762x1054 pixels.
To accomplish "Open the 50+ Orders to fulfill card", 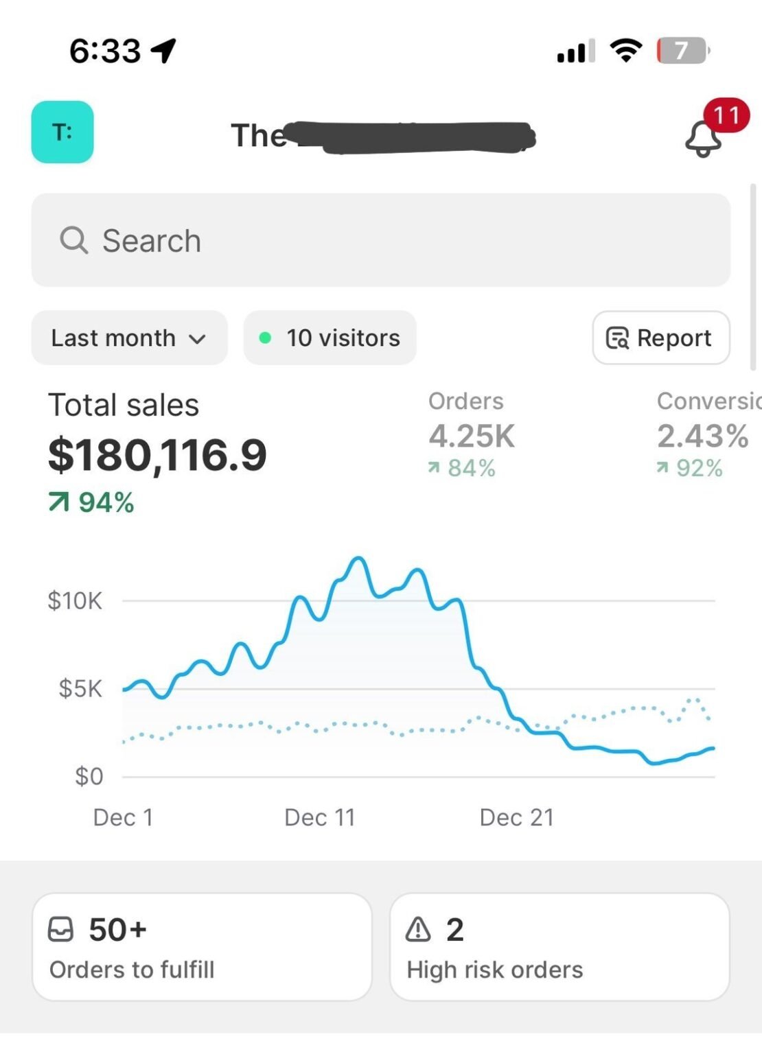I will pyautogui.click(x=202, y=946).
